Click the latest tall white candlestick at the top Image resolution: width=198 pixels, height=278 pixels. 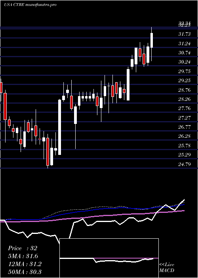[152, 40]
